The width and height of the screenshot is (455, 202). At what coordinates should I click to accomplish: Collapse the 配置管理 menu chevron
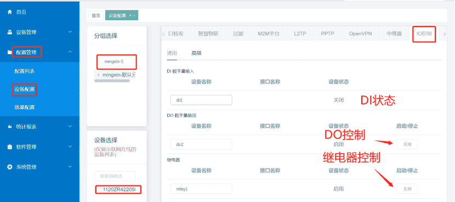coord(70,52)
